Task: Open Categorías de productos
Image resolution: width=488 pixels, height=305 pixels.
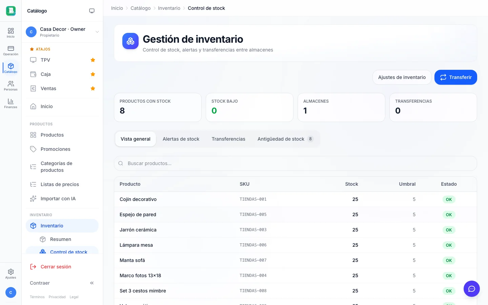Action: click(62, 167)
